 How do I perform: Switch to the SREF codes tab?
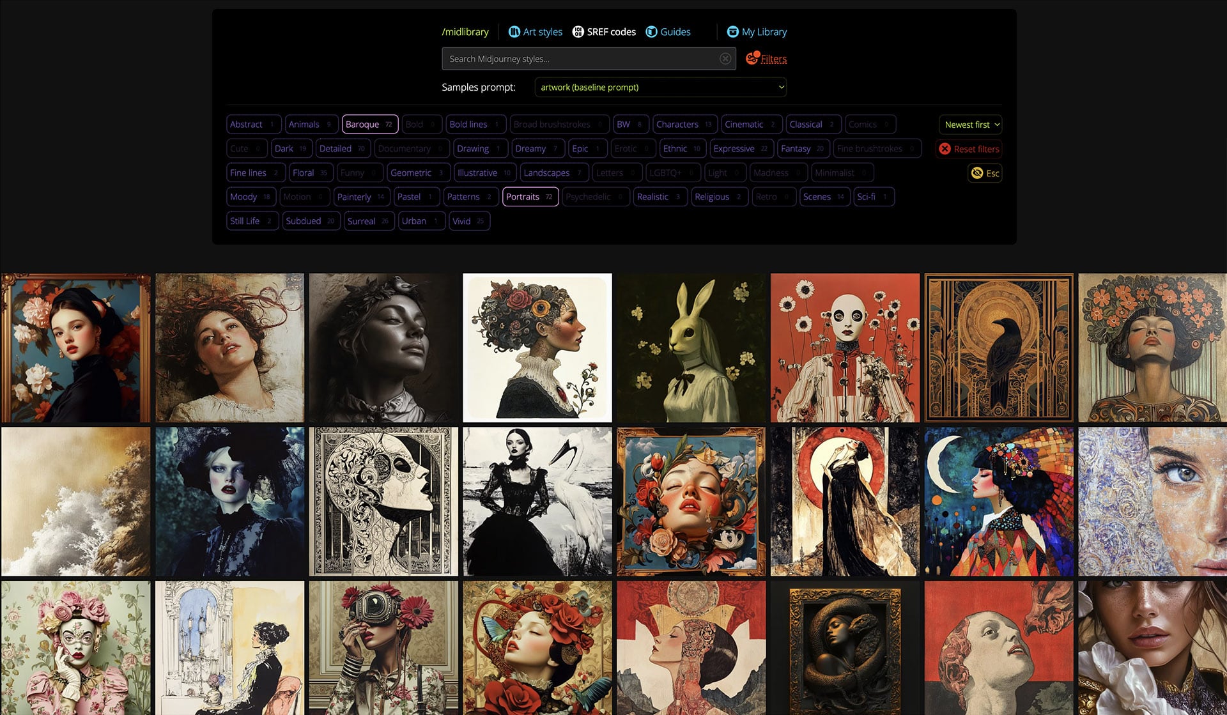[611, 32]
